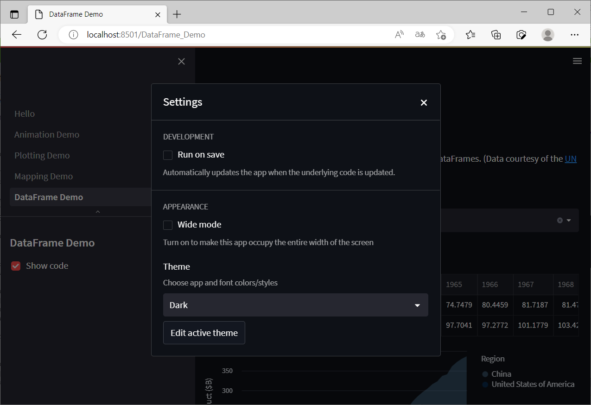This screenshot has height=405, width=591.
Task: Enable the Run on save checkbox
Action: tap(168, 155)
